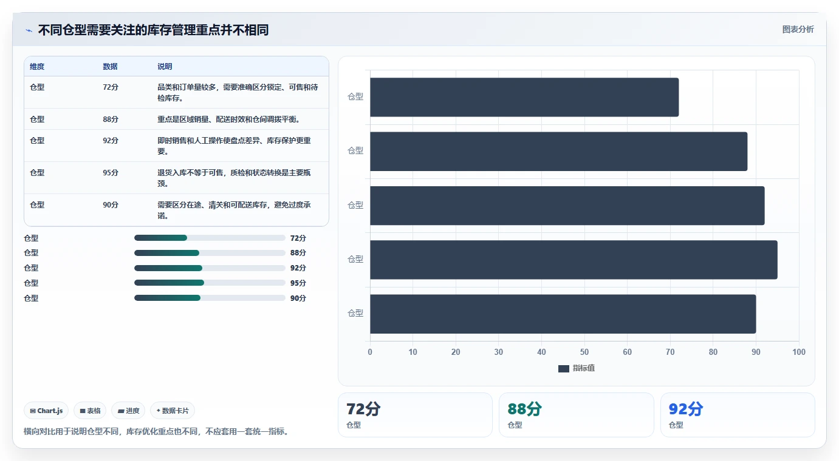Image resolution: width=839 pixels, height=461 pixels.
Task: Click the 88分 cell in the table
Action: click(x=111, y=119)
